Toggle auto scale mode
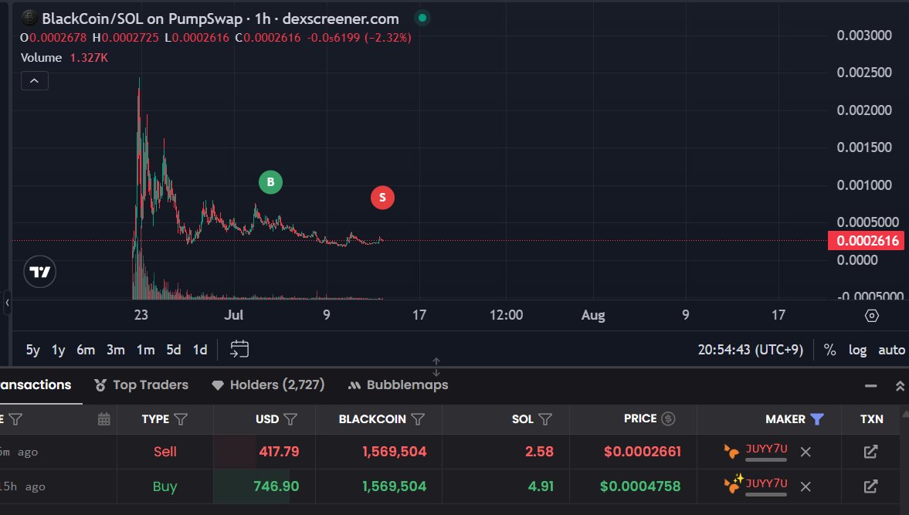Screen dimensions: 909x515 (891, 350)
